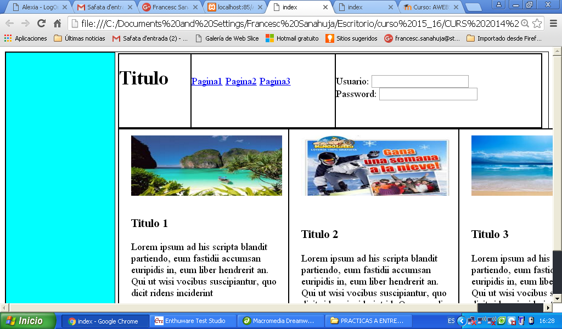This screenshot has width=562, height=329.
Task: Close the Francesc San tab
Action: click(x=195, y=7)
